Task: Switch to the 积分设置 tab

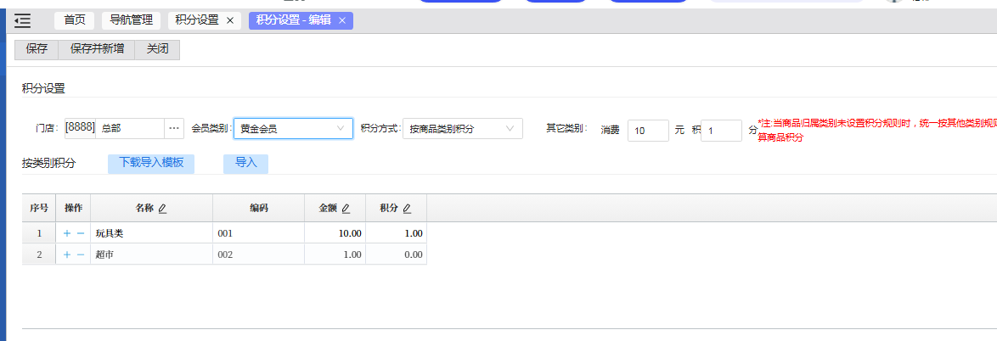Action: point(197,20)
